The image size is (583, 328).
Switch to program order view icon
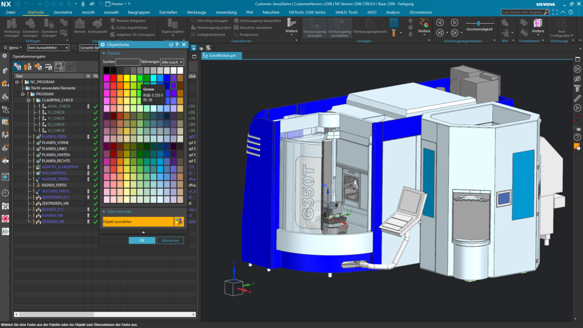[x=18, y=67]
